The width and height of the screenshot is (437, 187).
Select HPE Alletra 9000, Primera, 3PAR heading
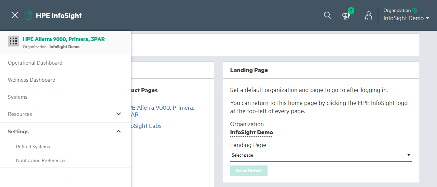pos(64,39)
